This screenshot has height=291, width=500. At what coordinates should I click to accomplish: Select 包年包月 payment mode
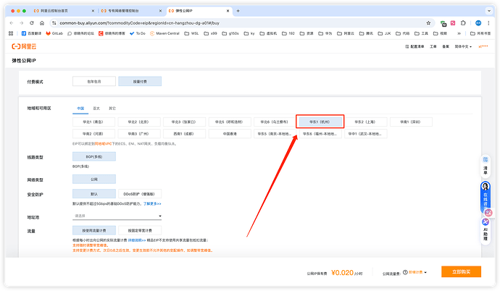(93, 82)
